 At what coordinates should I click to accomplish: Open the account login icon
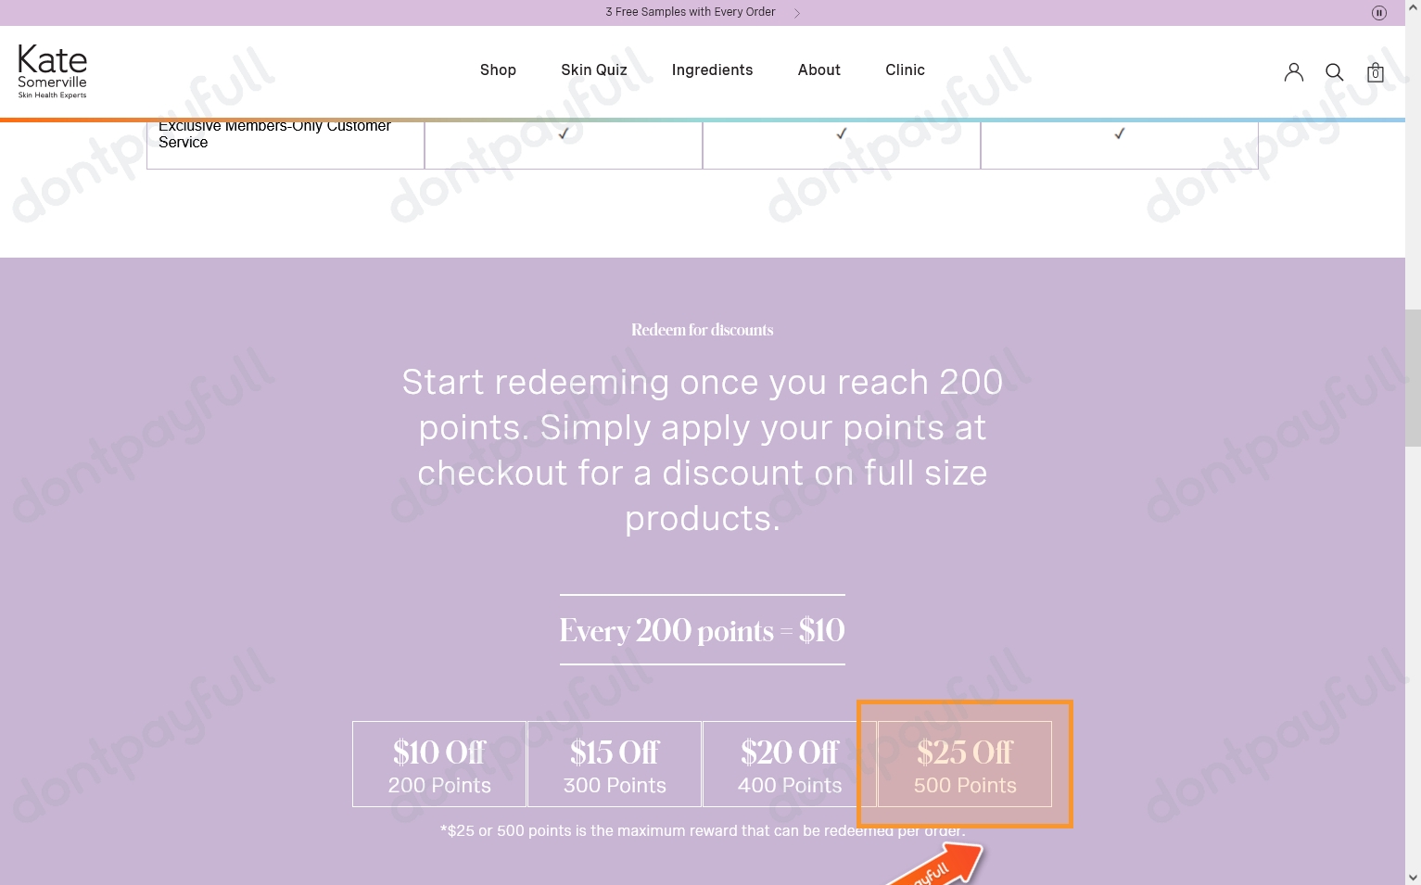[1293, 71]
